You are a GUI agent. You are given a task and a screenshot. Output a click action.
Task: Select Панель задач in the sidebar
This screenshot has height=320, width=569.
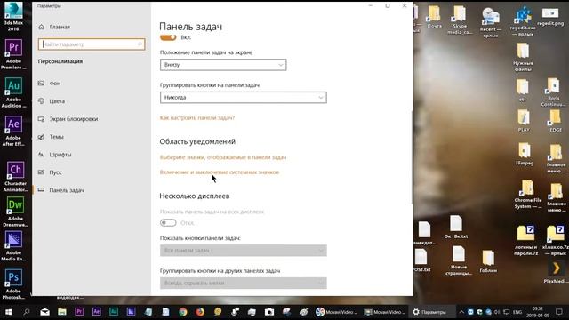(67, 189)
